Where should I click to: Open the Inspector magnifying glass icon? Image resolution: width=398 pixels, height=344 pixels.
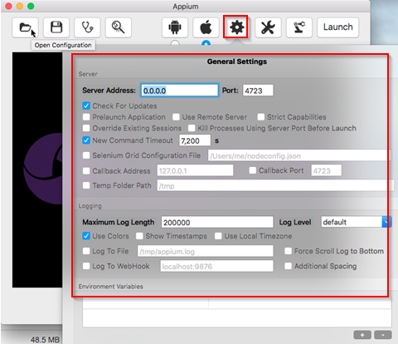[x=119, y=27]
